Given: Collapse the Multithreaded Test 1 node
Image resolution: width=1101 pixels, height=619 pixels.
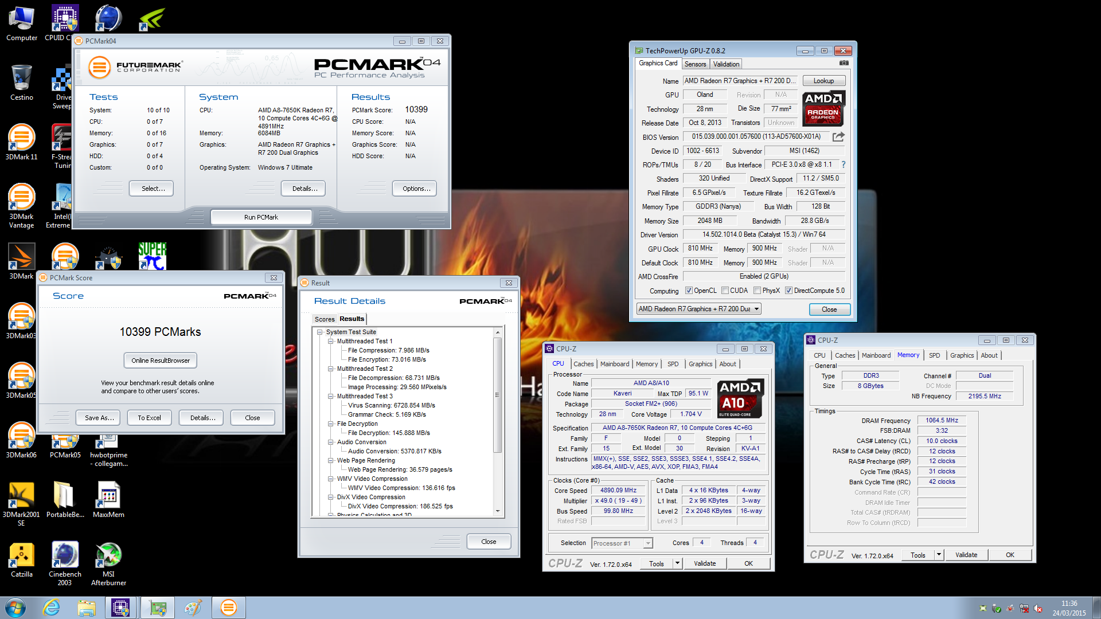Looking at the screenshot, I should [331, 341].
